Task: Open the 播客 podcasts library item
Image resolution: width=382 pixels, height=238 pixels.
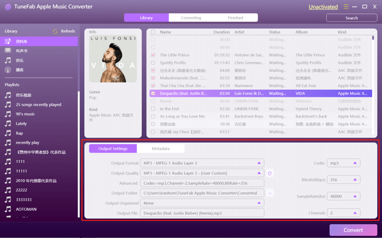Action: tap(20, 70)
